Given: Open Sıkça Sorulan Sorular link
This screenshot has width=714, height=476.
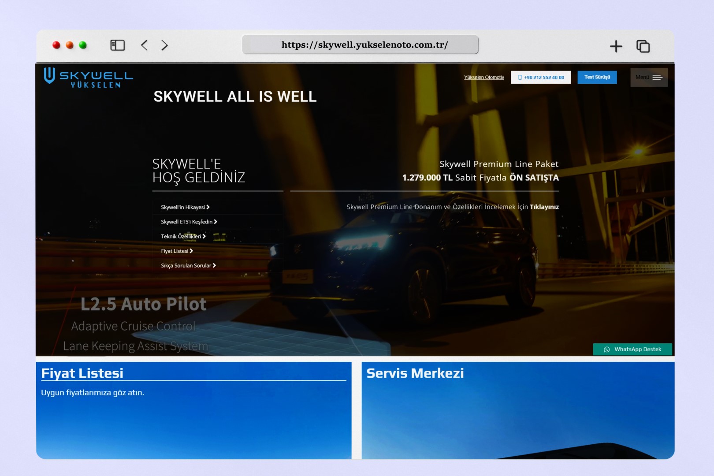Looking at the screenshot, I should tap(188, 265).
